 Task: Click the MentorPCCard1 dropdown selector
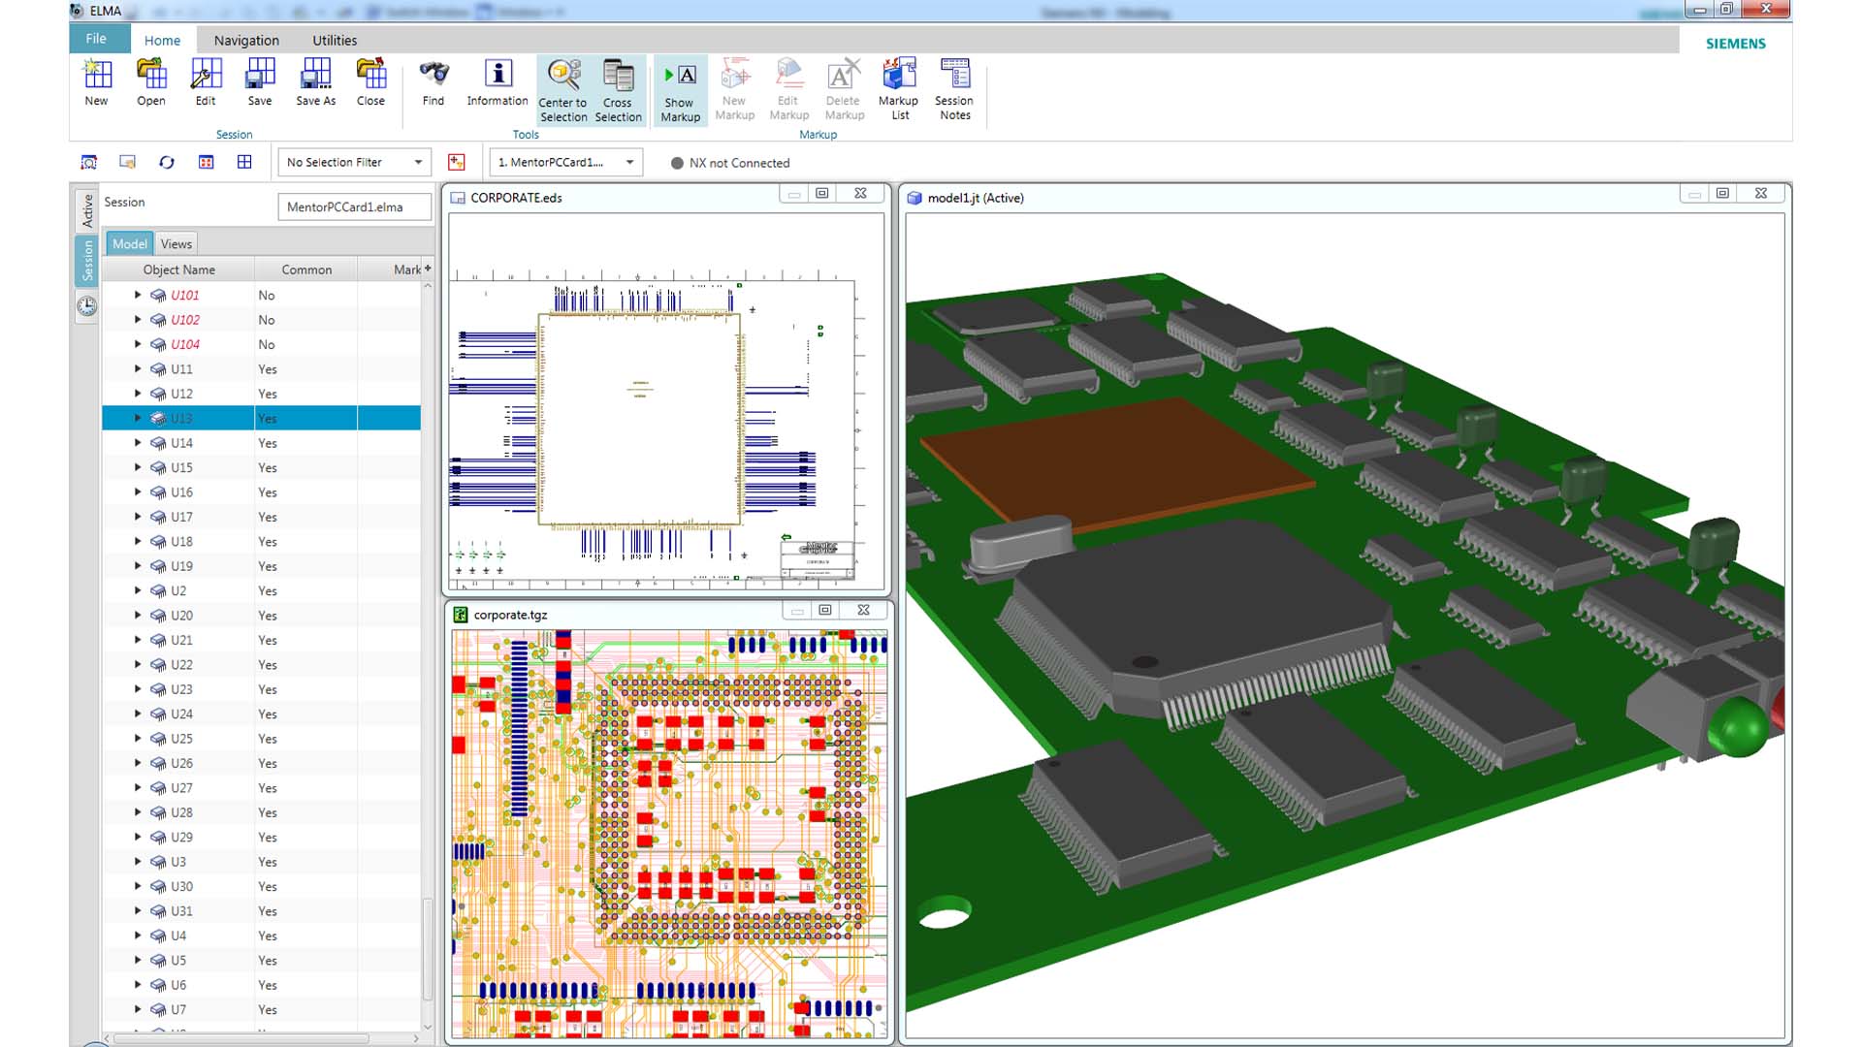coord(564,161)
